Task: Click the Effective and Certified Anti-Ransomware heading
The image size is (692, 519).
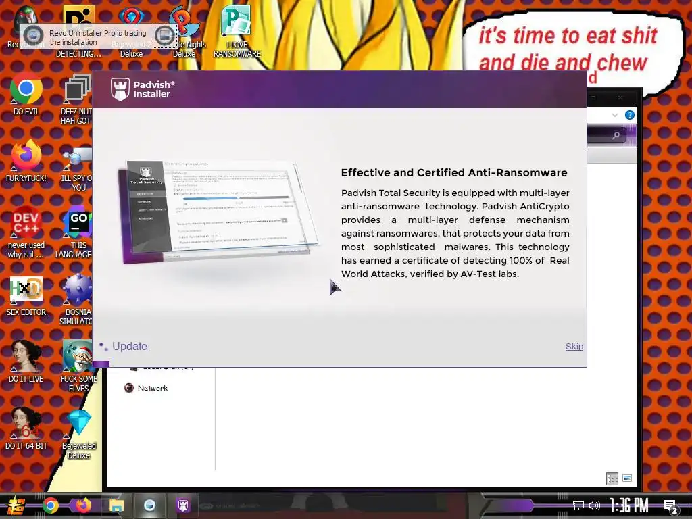Action: click(454, 172)
